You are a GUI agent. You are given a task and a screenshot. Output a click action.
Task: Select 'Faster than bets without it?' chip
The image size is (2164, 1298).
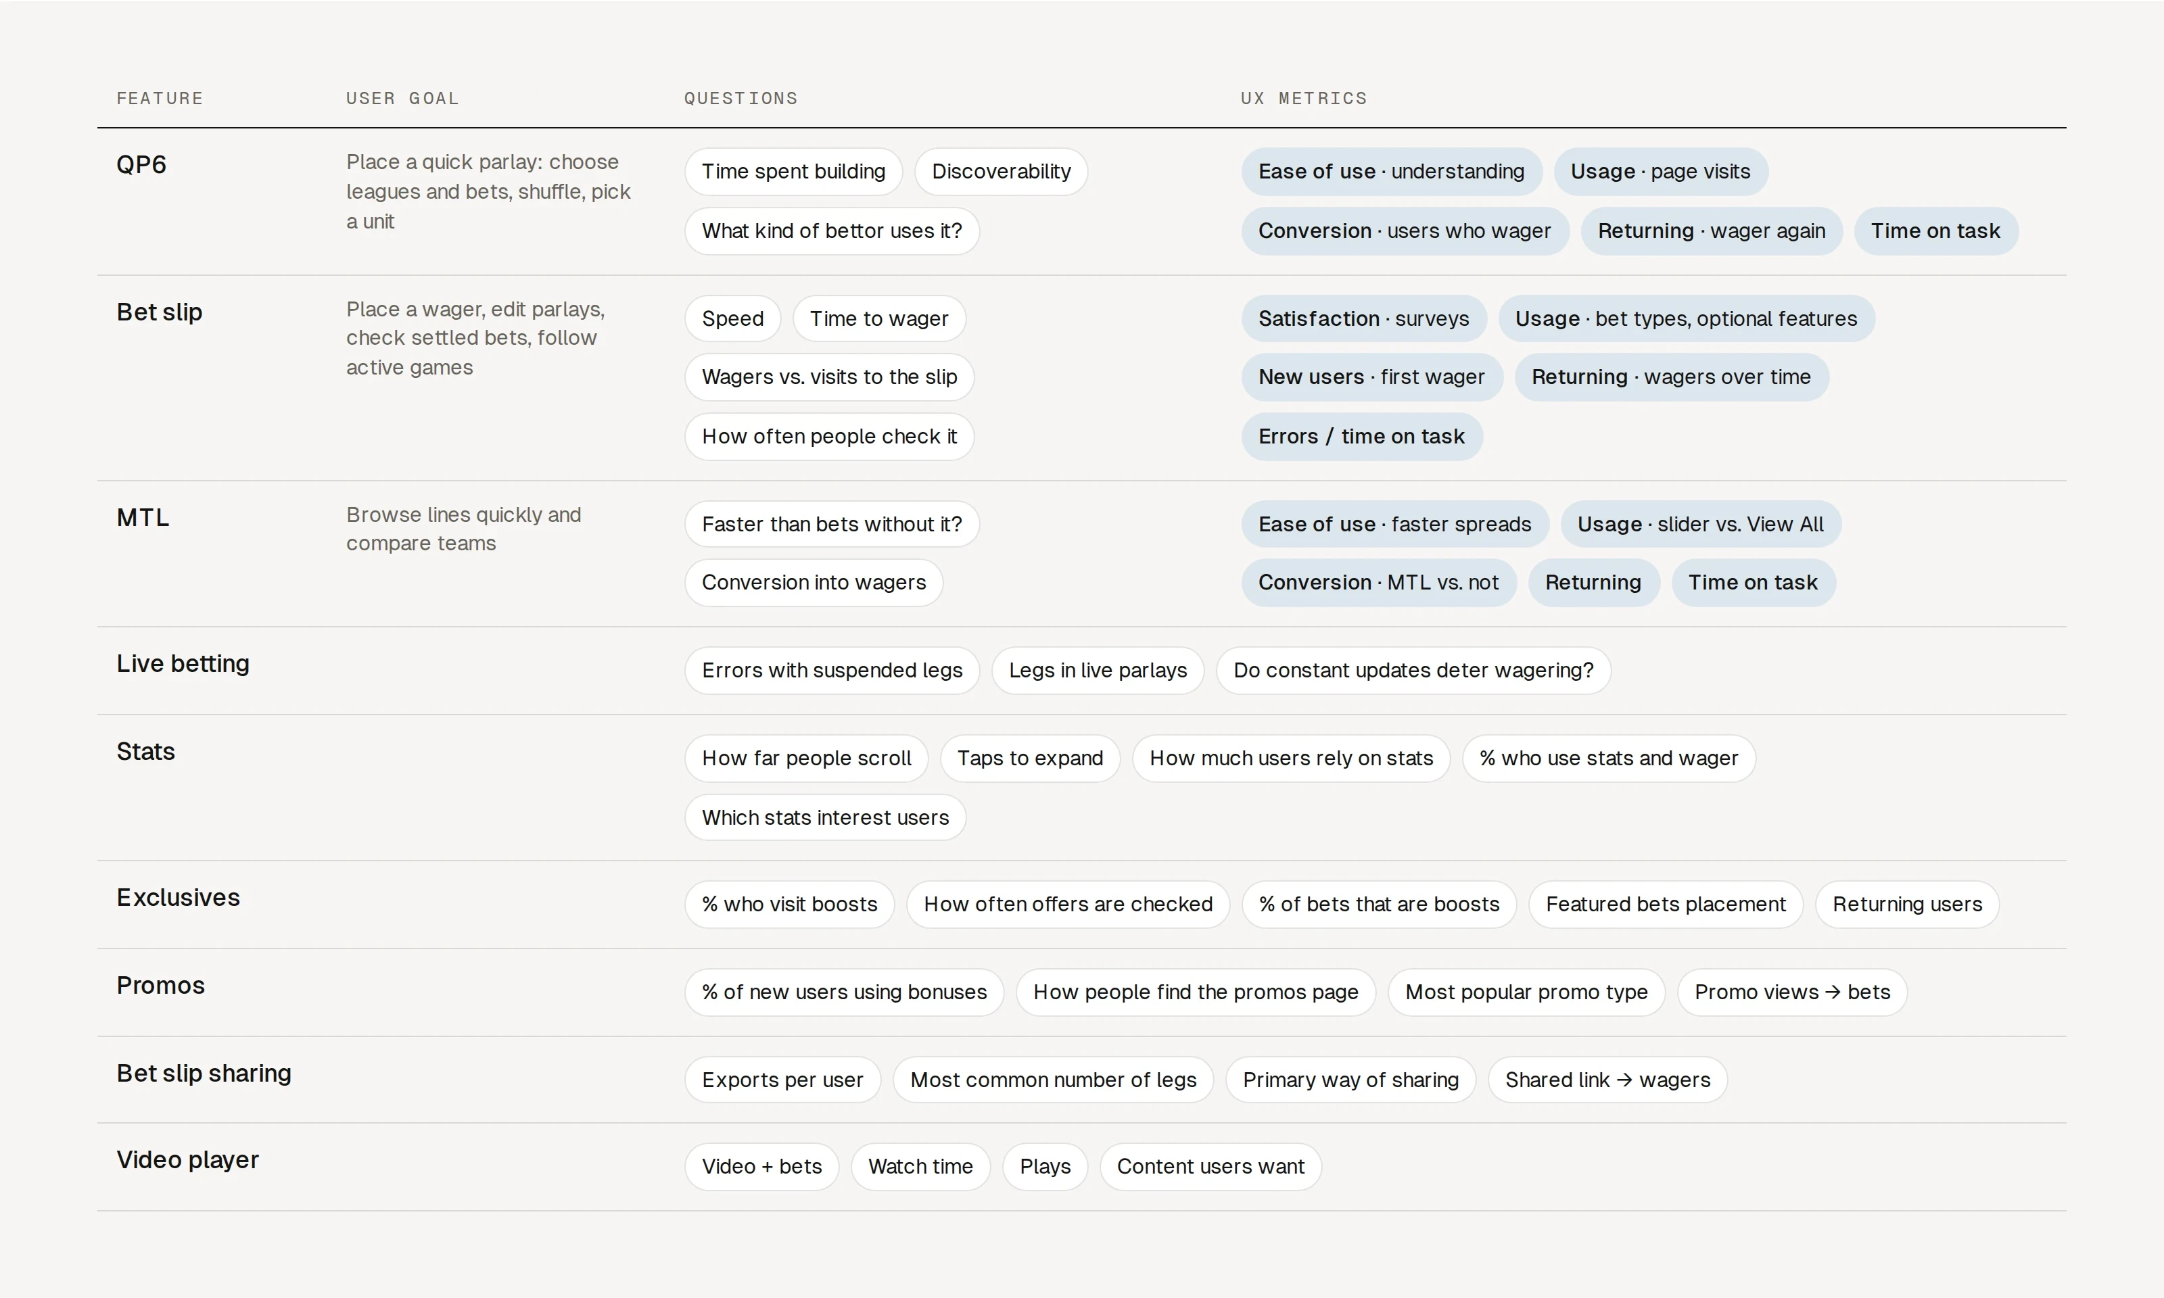831,524
